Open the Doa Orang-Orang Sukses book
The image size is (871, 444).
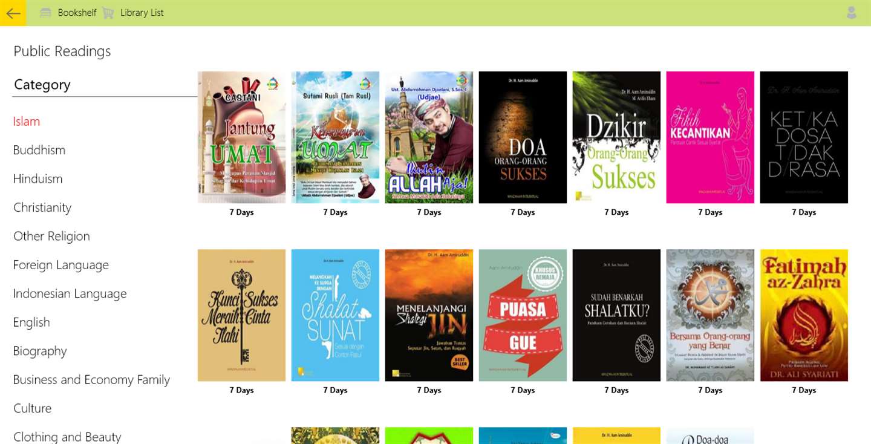(523, 137)
